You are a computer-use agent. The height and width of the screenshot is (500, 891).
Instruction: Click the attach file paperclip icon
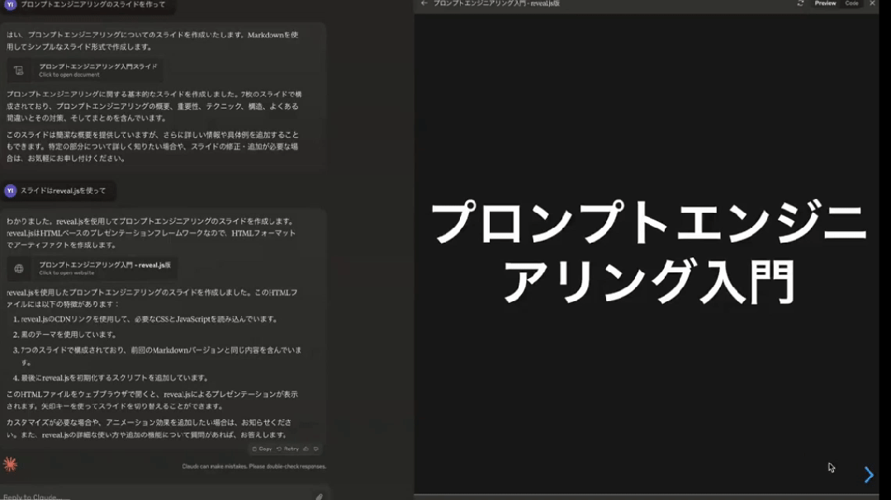pos(320,497)
